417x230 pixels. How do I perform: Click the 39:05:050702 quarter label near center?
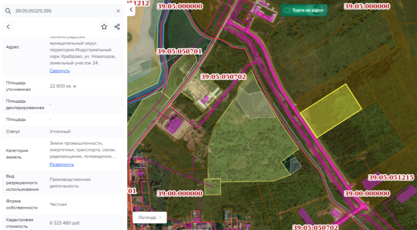[223, 77]
